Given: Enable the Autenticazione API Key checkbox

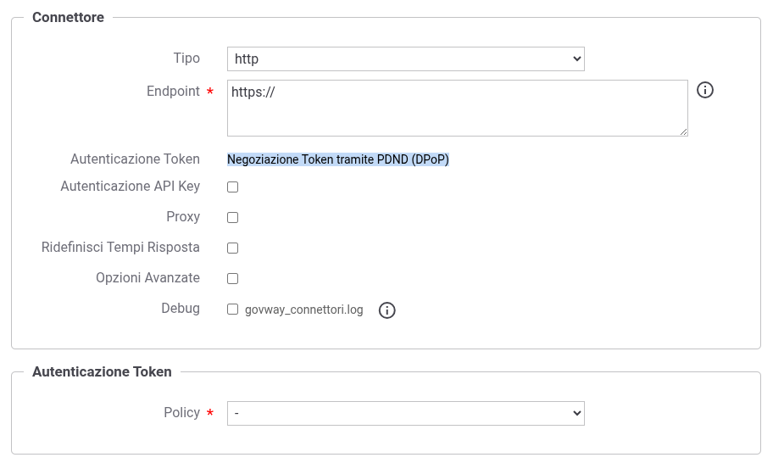Looking at the screenshot, I should tap(233, 187).
